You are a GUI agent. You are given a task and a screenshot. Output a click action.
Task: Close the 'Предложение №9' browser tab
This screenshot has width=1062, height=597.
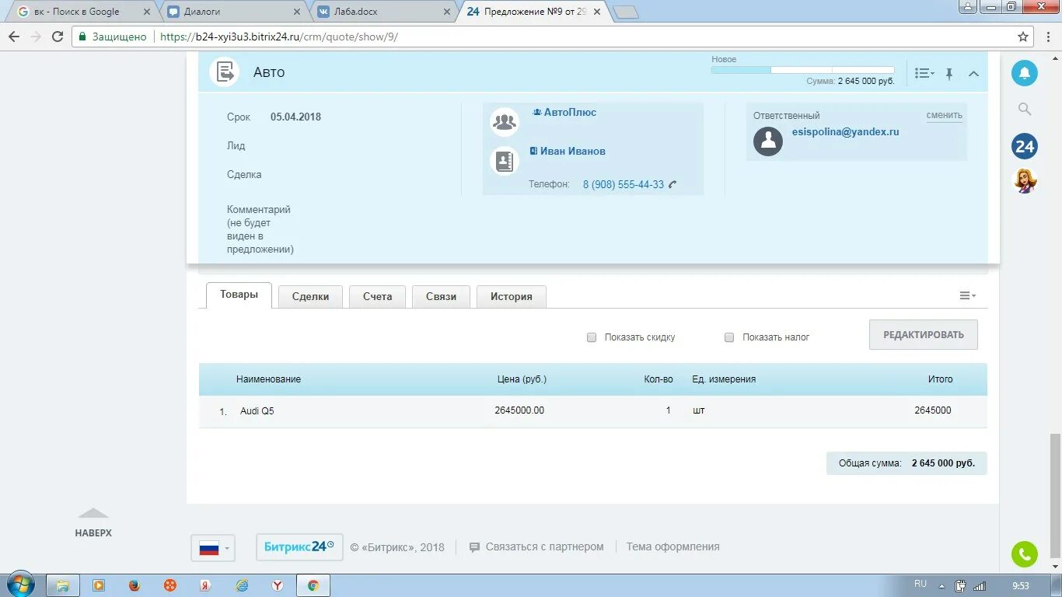pos(596,12)
